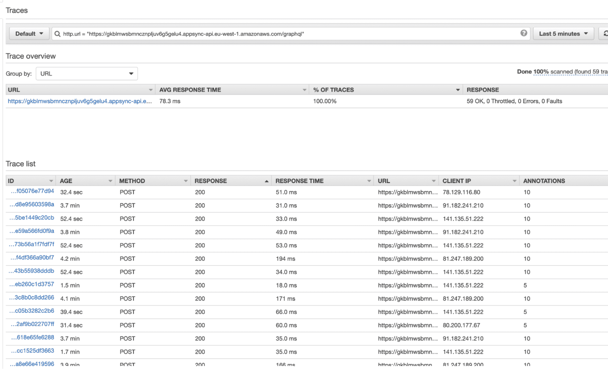Open the Default filter group dropdown
The width and height of the screenshot is (608, 369).
click(x=28, y=34)
